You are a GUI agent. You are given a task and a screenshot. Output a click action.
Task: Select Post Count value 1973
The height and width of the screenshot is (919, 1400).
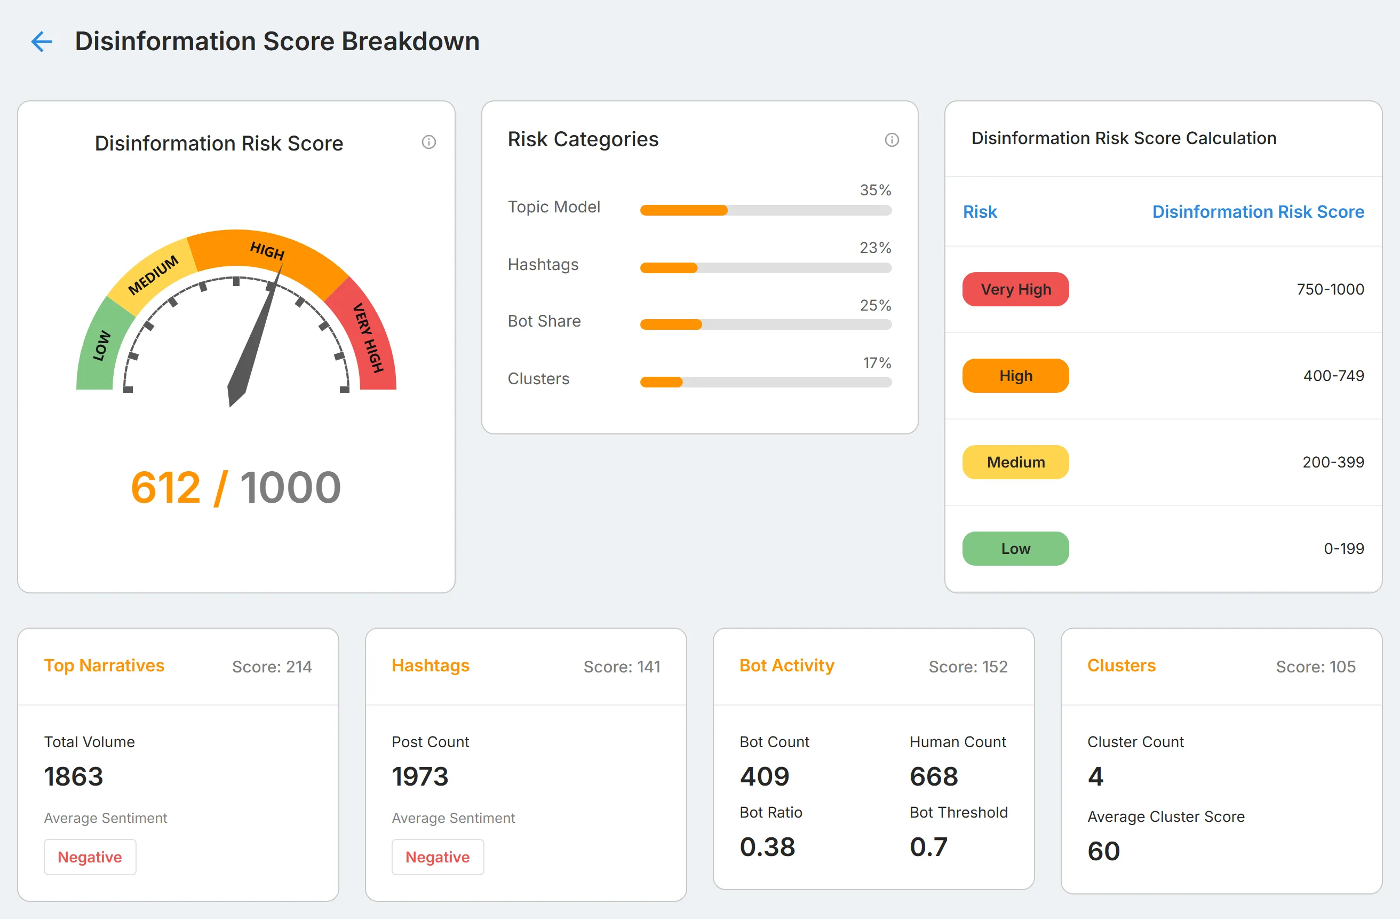click(x=420, y=777)
